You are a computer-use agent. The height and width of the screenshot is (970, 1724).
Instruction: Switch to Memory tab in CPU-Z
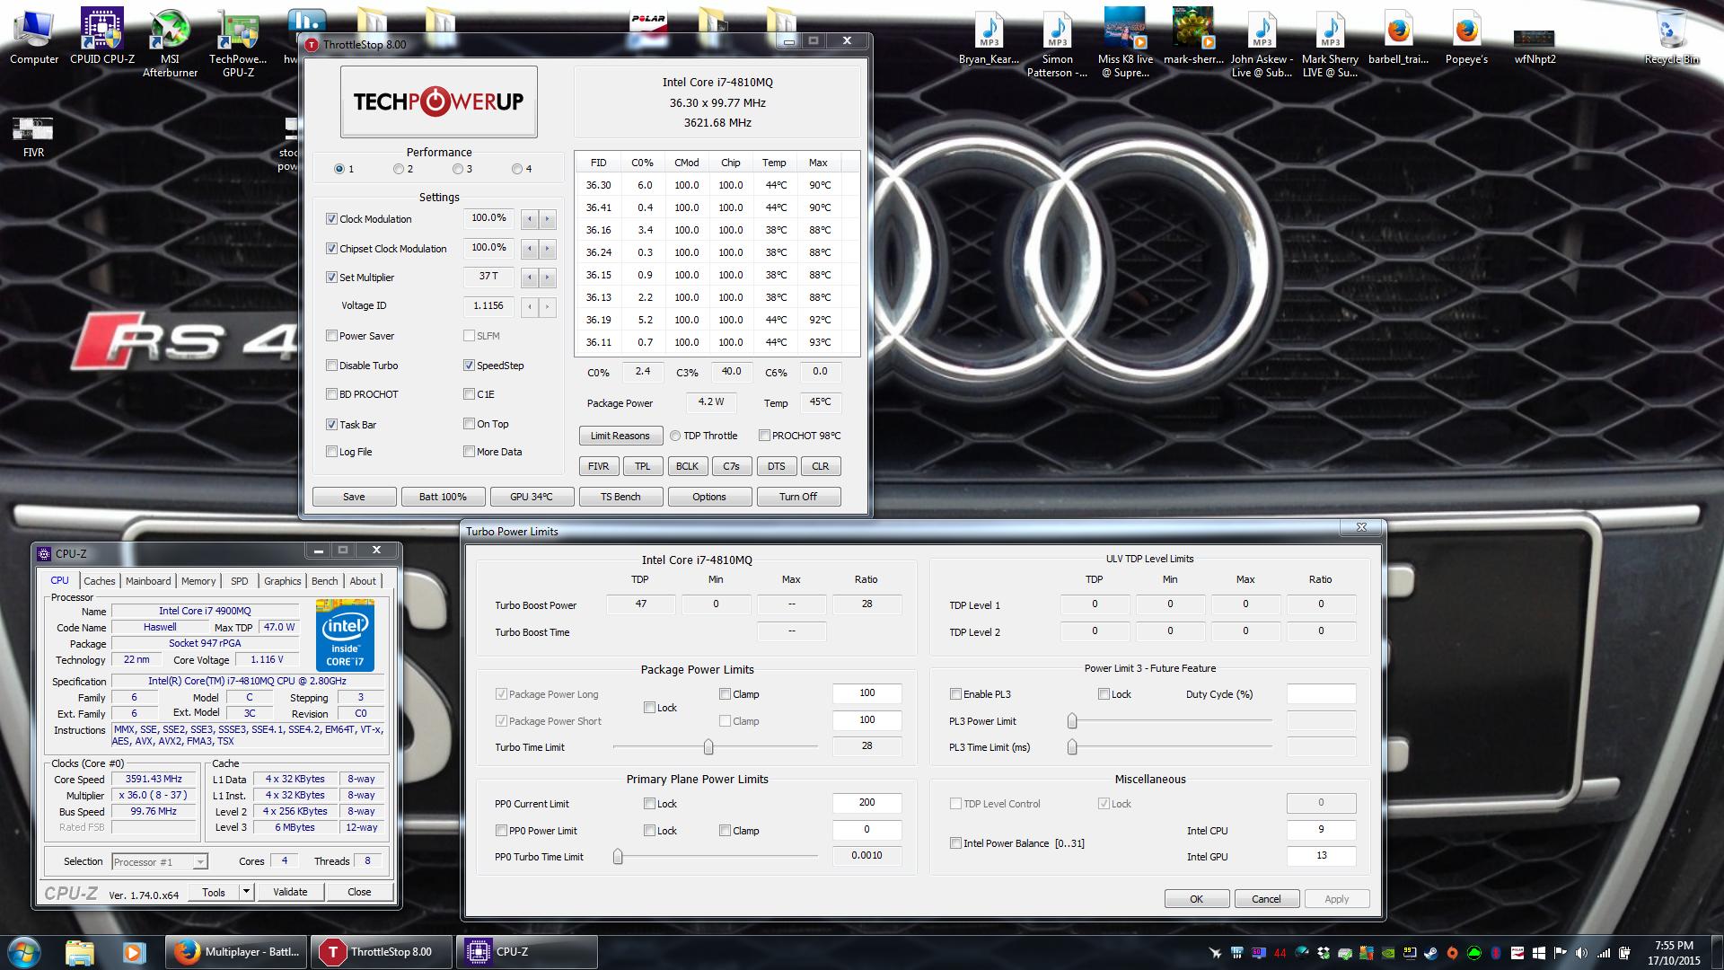(x=198, y=581)
